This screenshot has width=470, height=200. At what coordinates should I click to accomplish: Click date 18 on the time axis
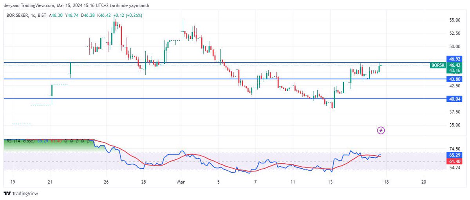click(x=387, y=182)
